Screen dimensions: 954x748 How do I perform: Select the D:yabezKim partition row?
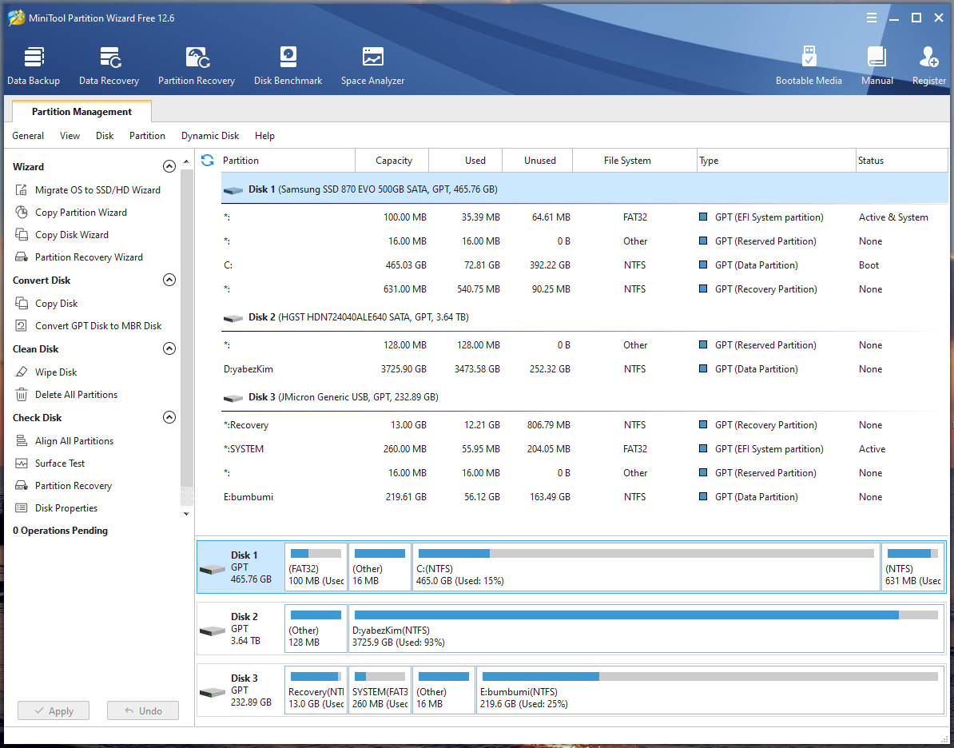pos(585,369)
